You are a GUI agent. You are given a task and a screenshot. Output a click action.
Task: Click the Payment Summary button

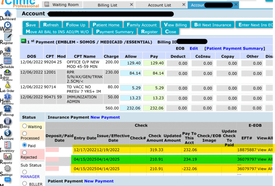(115, 32)
